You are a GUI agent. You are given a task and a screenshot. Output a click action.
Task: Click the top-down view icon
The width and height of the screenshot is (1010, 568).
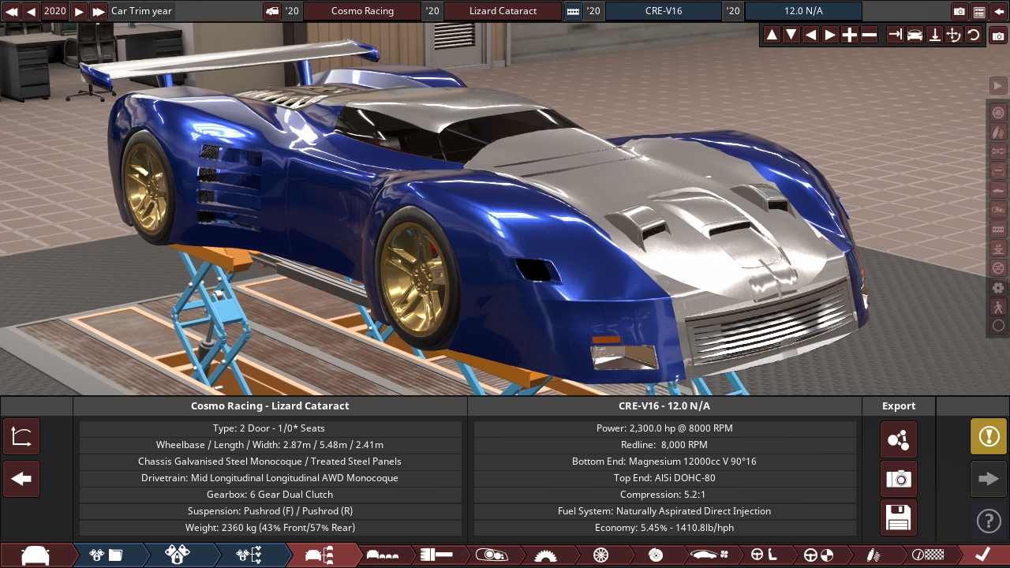point(934,35)
